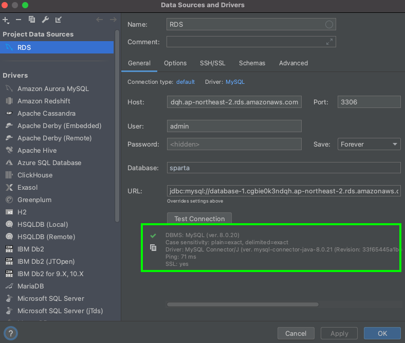Open help with question mark button

[x=11, y=333]
